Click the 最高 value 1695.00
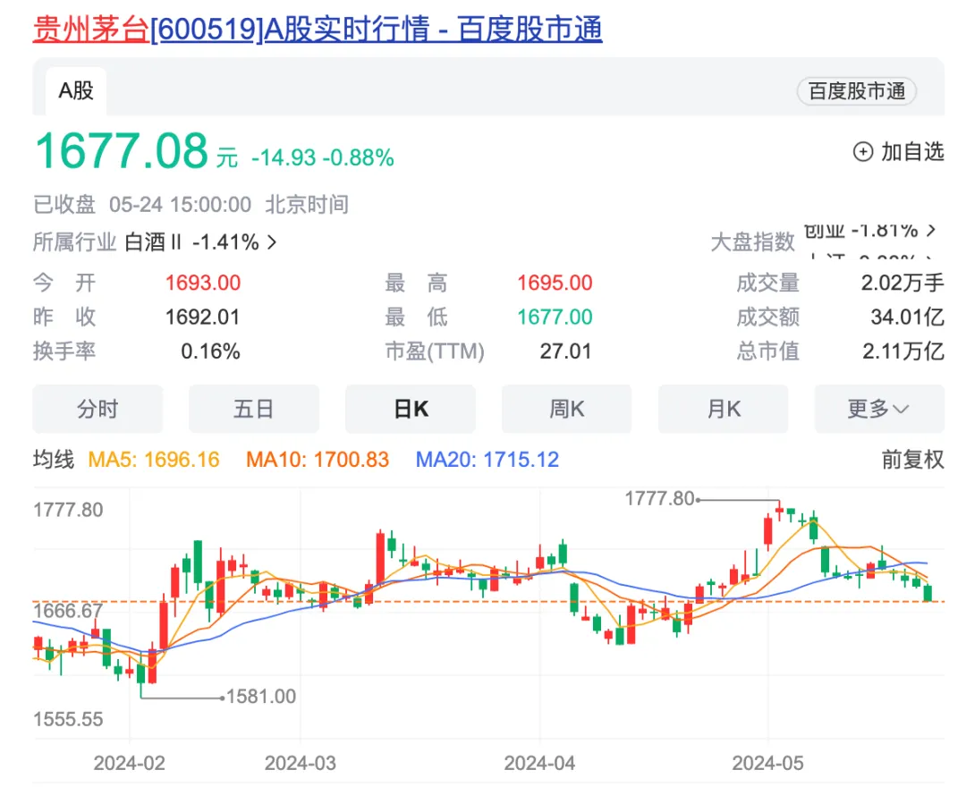 coord(555,283)
